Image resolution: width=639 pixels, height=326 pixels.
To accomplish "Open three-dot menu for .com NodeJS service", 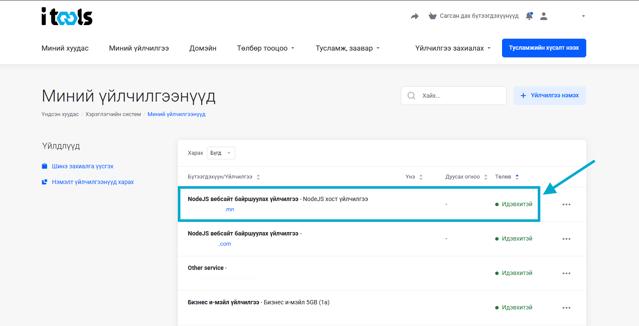I will pos(566,239).
